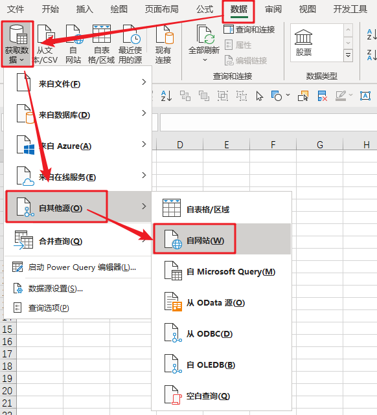The height and width of the screenshot is (415, 377).
Task: Click the 属性 button
Action: pos(238,45)
